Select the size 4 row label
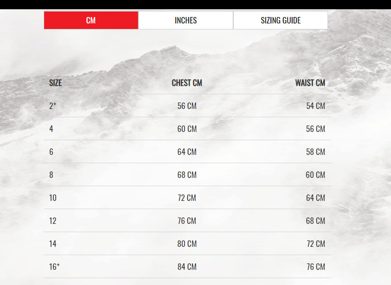 point(51,129)
